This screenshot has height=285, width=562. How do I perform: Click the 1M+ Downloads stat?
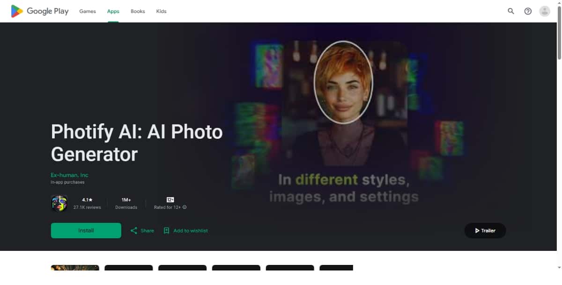(x=126, y=203)
